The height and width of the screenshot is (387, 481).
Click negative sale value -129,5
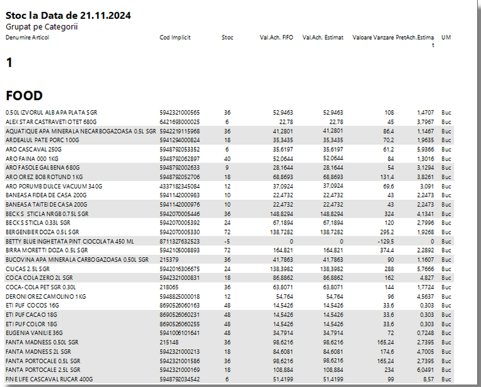tap(386, 241)
